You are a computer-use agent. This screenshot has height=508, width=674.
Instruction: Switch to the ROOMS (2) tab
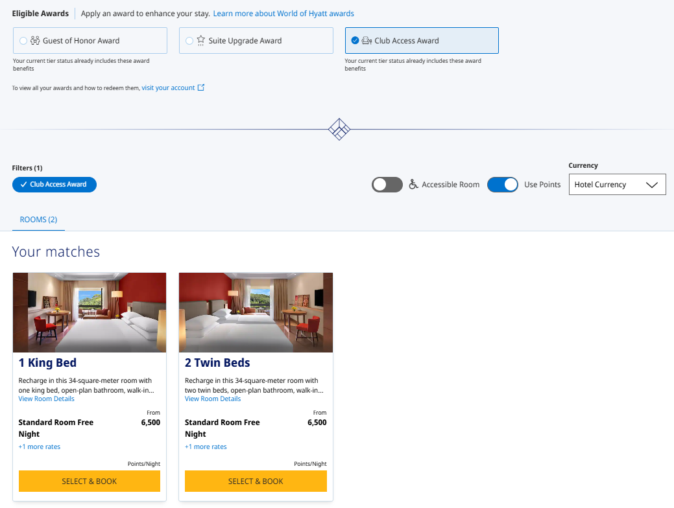(x=38, y=219)
